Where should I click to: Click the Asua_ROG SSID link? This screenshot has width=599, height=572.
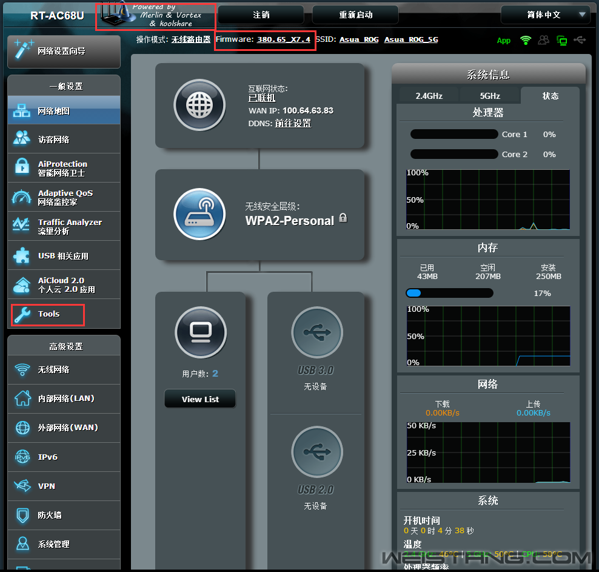tap(359, 39)
